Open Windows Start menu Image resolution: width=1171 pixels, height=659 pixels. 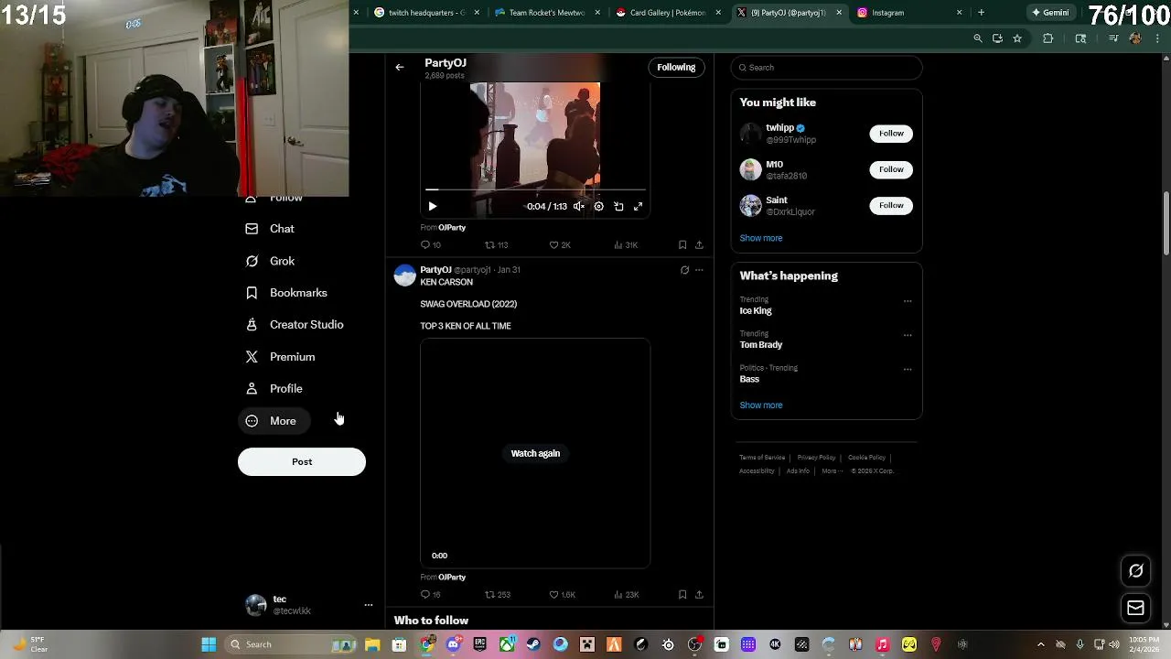point(209,644)
